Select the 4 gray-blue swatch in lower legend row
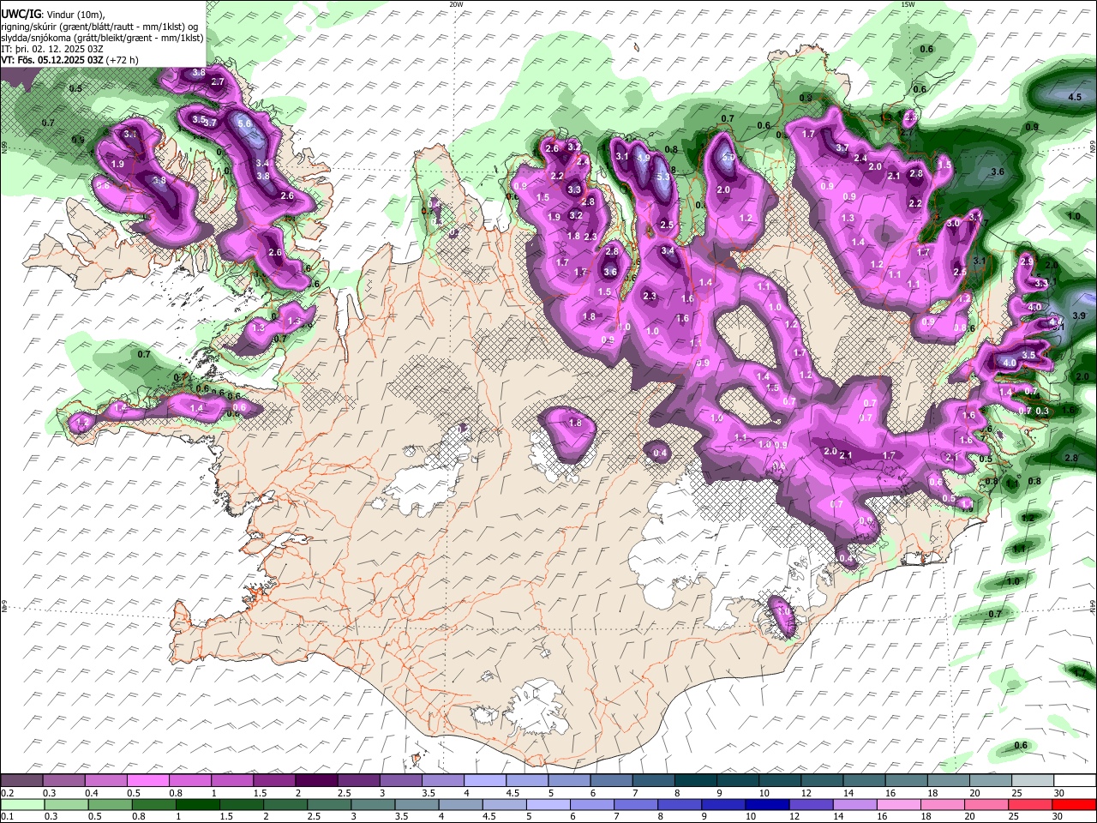1097x823 pixels. (x=460, y=804)
